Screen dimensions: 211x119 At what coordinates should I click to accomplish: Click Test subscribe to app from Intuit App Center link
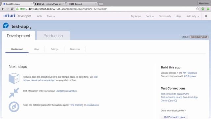(x=179, y=99)
